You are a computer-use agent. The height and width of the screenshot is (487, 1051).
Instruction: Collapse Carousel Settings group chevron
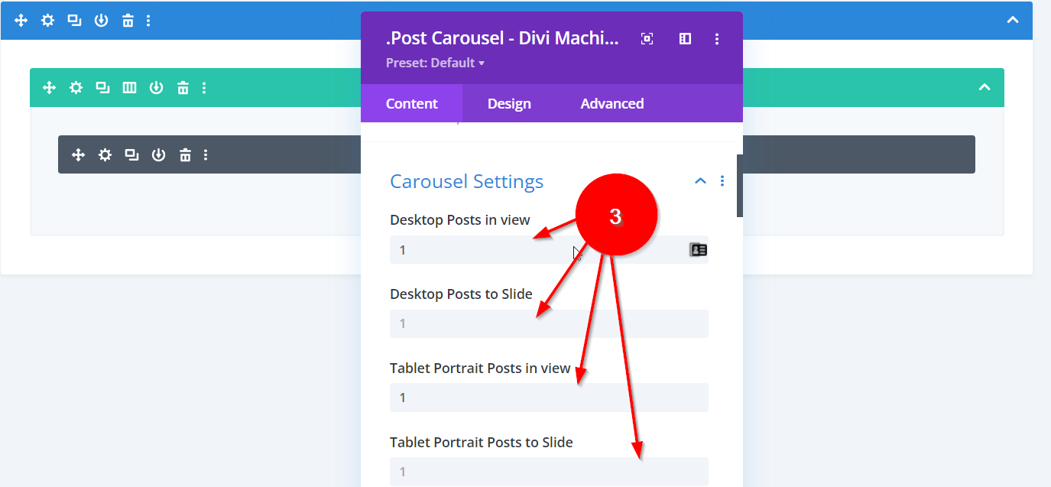700,181
